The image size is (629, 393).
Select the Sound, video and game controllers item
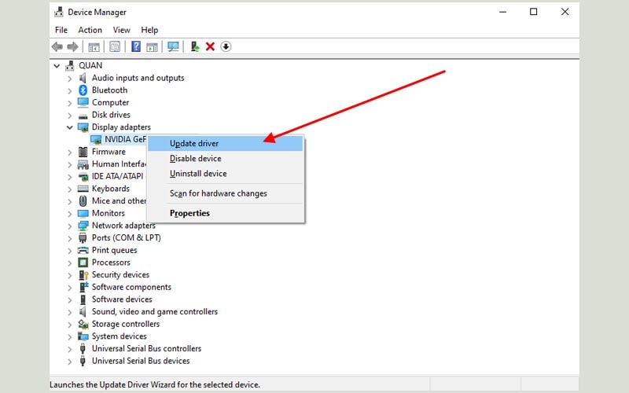click(x=154, y=312)
